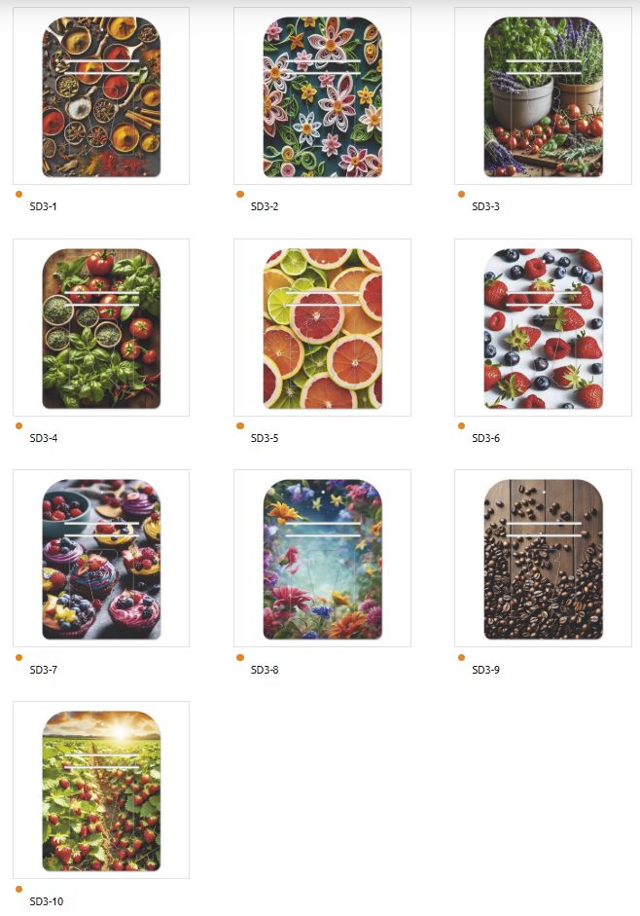Choose the SD3-4 basil and tomatoes thumbnail
The height and width of the screenshot is (916, 640).
tap(101, 328)
